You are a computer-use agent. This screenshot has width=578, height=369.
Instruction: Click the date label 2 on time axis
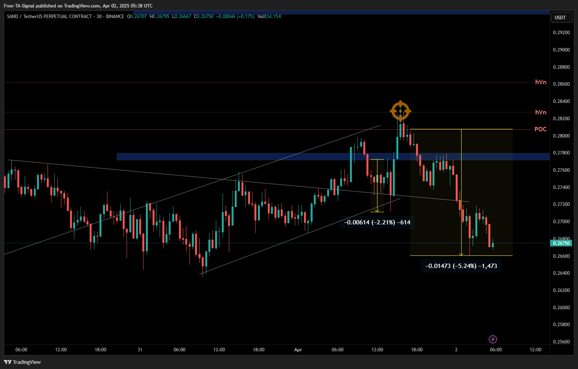click(x=456, y=350)
